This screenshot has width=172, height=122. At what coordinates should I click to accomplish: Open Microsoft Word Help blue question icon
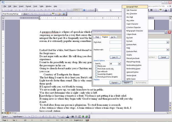point(84,10)
